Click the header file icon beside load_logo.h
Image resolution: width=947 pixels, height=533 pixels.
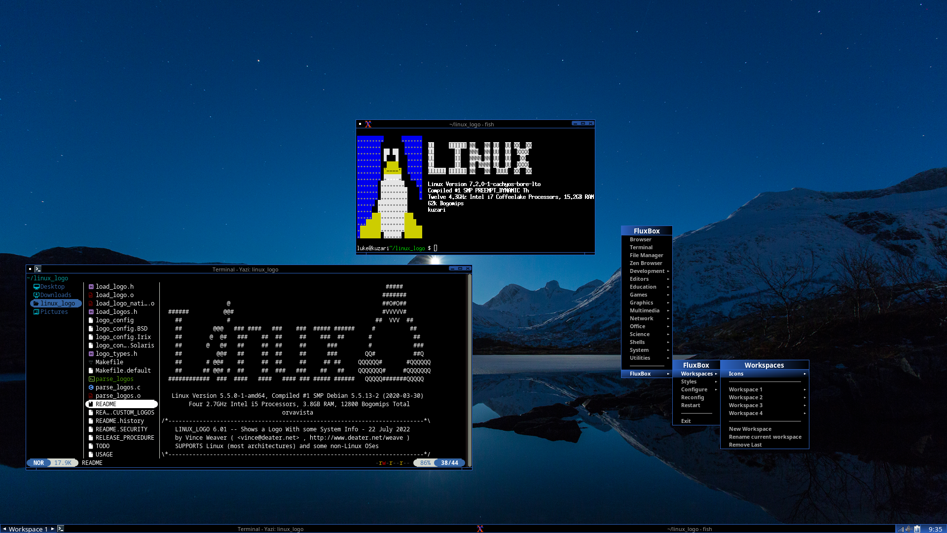(91, 287)
